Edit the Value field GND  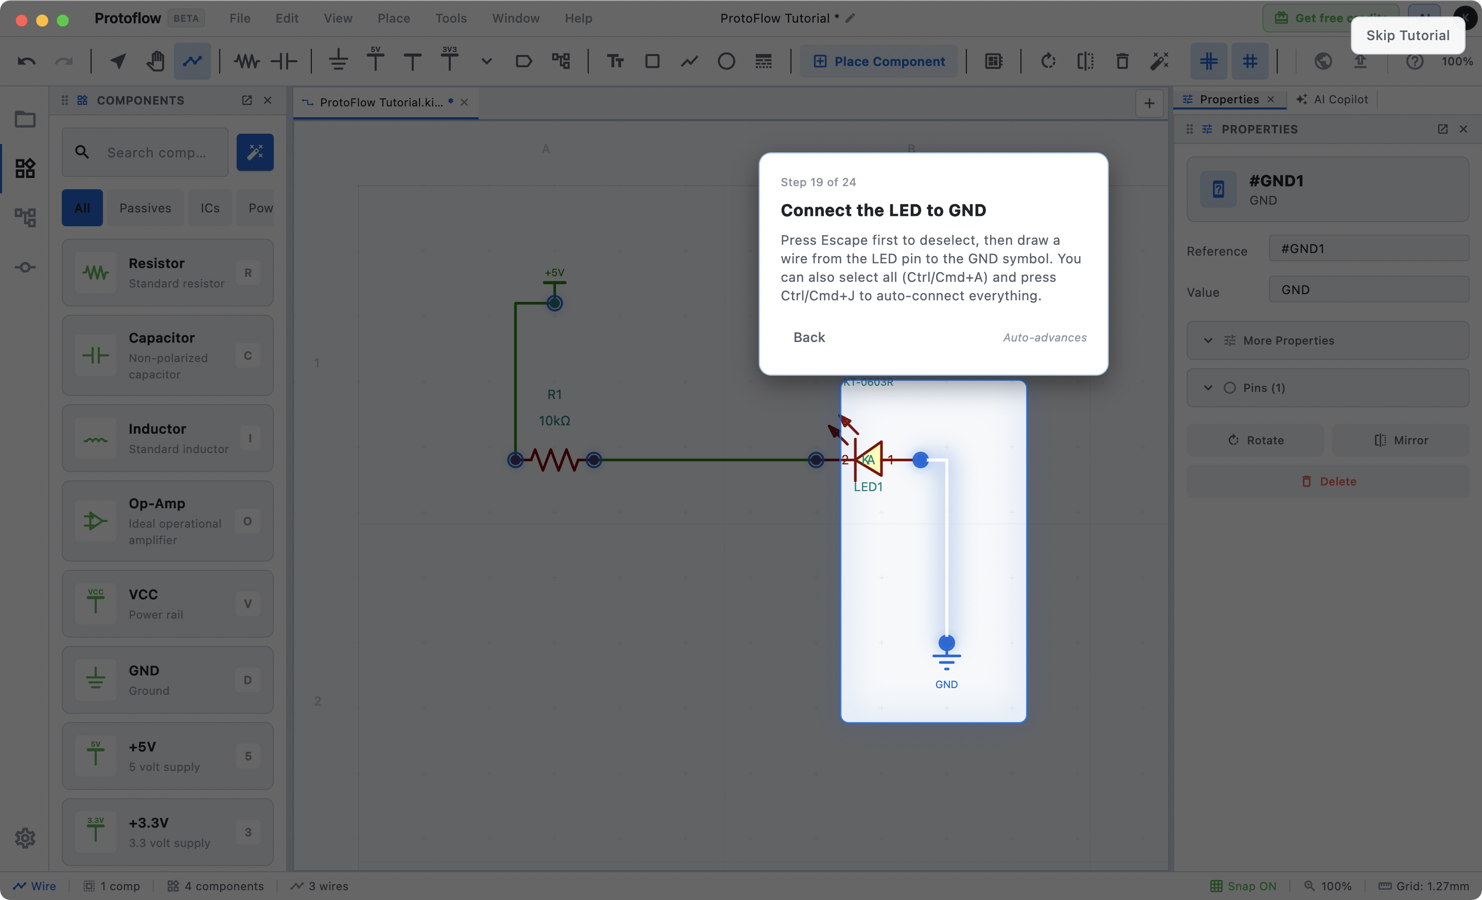(x=1369, y=290)
